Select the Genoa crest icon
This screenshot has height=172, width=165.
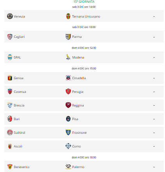[10, 78]
